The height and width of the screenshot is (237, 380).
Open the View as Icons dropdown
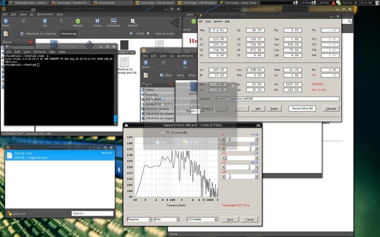(167, 34)
